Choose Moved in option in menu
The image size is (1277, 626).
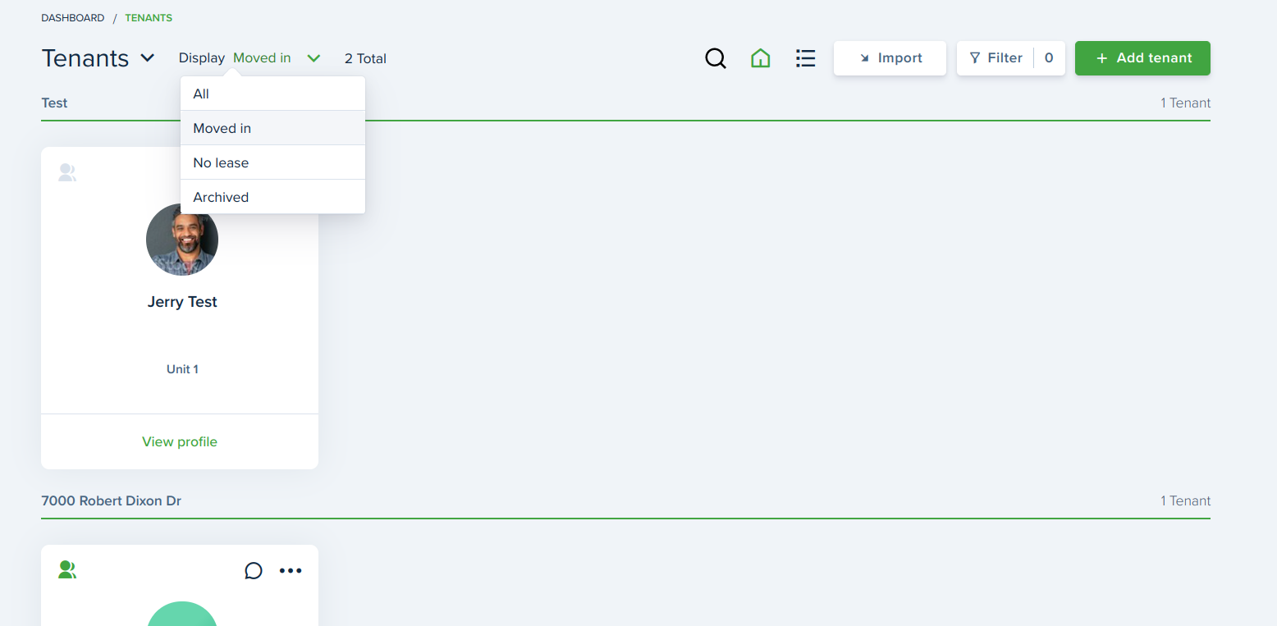[x=272, y=128]
